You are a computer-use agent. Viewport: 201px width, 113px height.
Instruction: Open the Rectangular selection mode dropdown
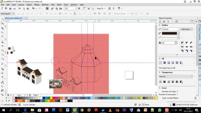pyautogui.click(x=14, y=13)
